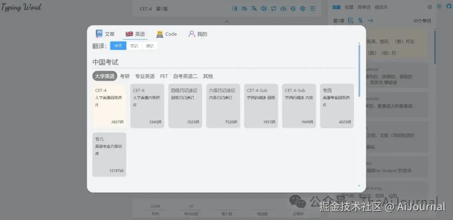Click the right arrow next chapter icon
This screenshot has height=220, width=453.
coord(370,20)
